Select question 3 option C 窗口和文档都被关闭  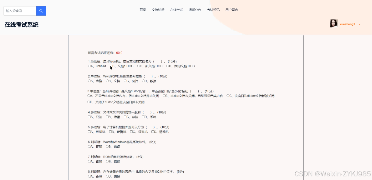click(228, 96)
